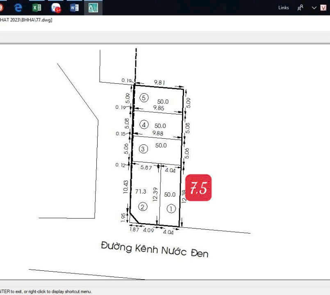This screenshot has width=330, height=295.
Task: Launch Microsoft Word from the taskbar
Action: tap(74, 7)
